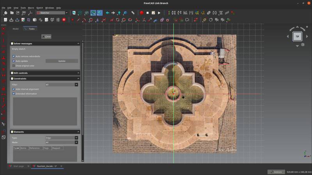Click the Close sketch button
This screenshot has width=312, height=175.
pos(46,37)
